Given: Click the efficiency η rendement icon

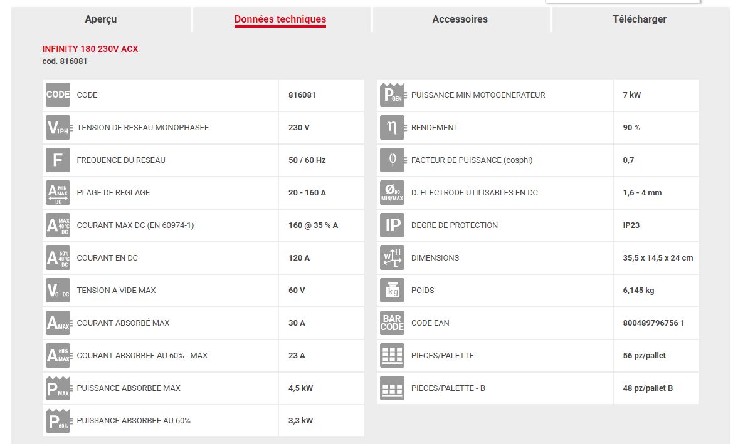Looking at the screenshot, I should click(x=393, y=128).
